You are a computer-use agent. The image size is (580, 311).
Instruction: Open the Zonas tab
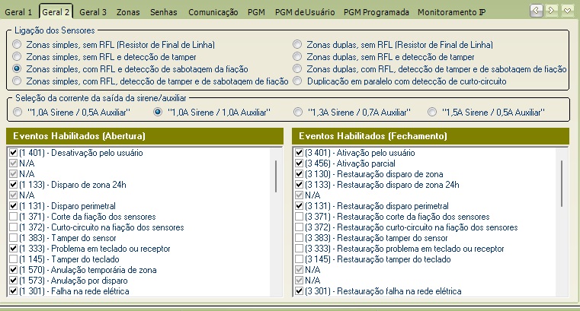click(x=128, y=12)
